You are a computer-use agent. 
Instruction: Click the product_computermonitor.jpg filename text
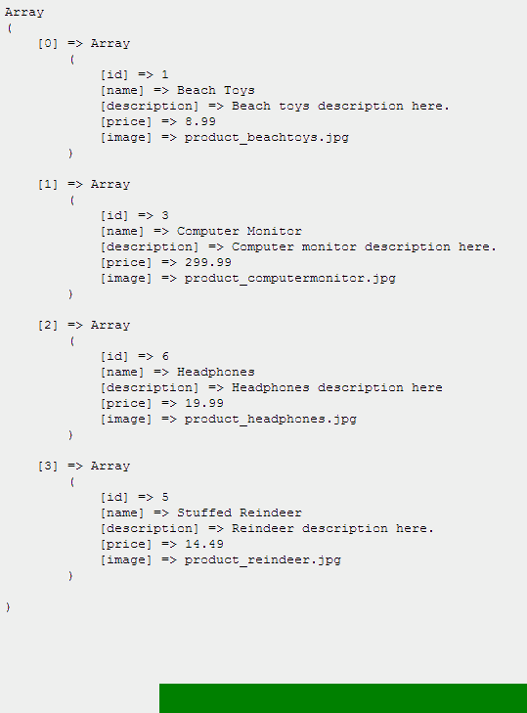[x=290, y=279]
